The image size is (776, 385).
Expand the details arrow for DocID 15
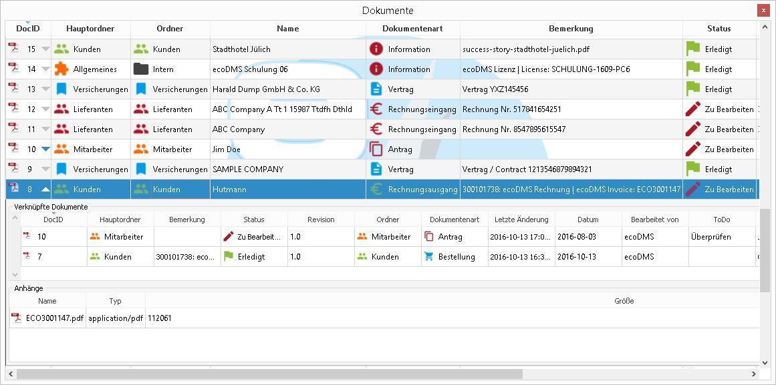click(x=45, y=49)
